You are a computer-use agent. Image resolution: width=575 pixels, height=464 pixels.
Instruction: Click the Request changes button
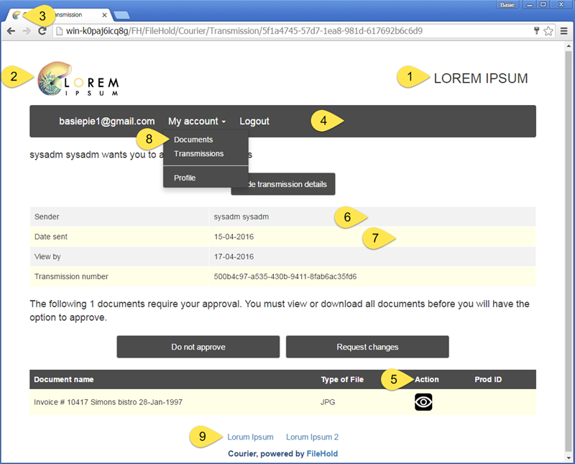[x=367, y=346]
